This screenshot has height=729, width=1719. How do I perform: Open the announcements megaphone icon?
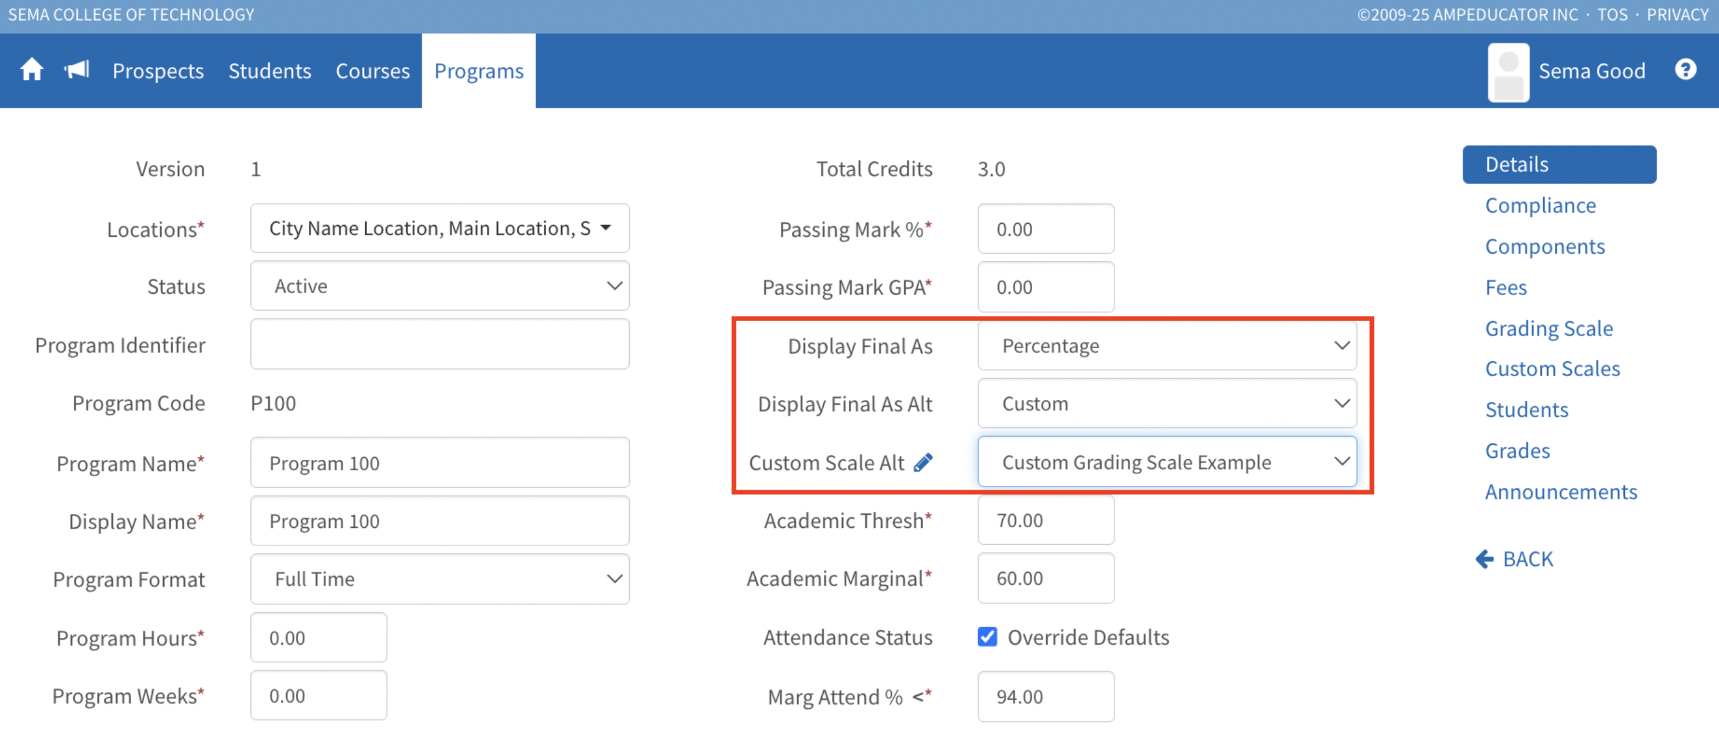[x=77, y=69]
